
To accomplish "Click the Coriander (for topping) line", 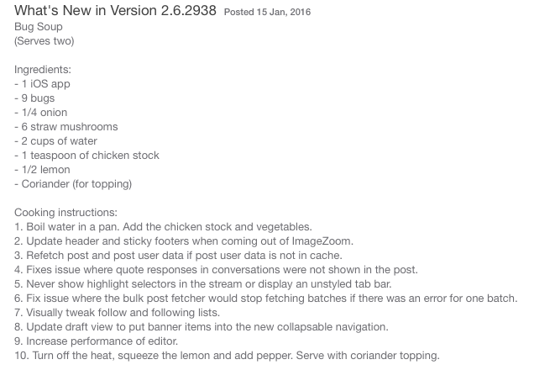I will pos(73,184).
